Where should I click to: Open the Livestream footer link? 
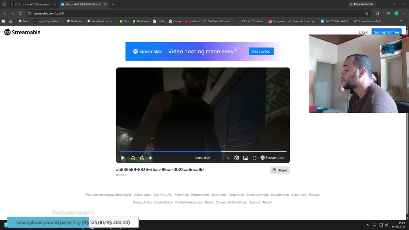pyautogui.click(x=299, y=195)
